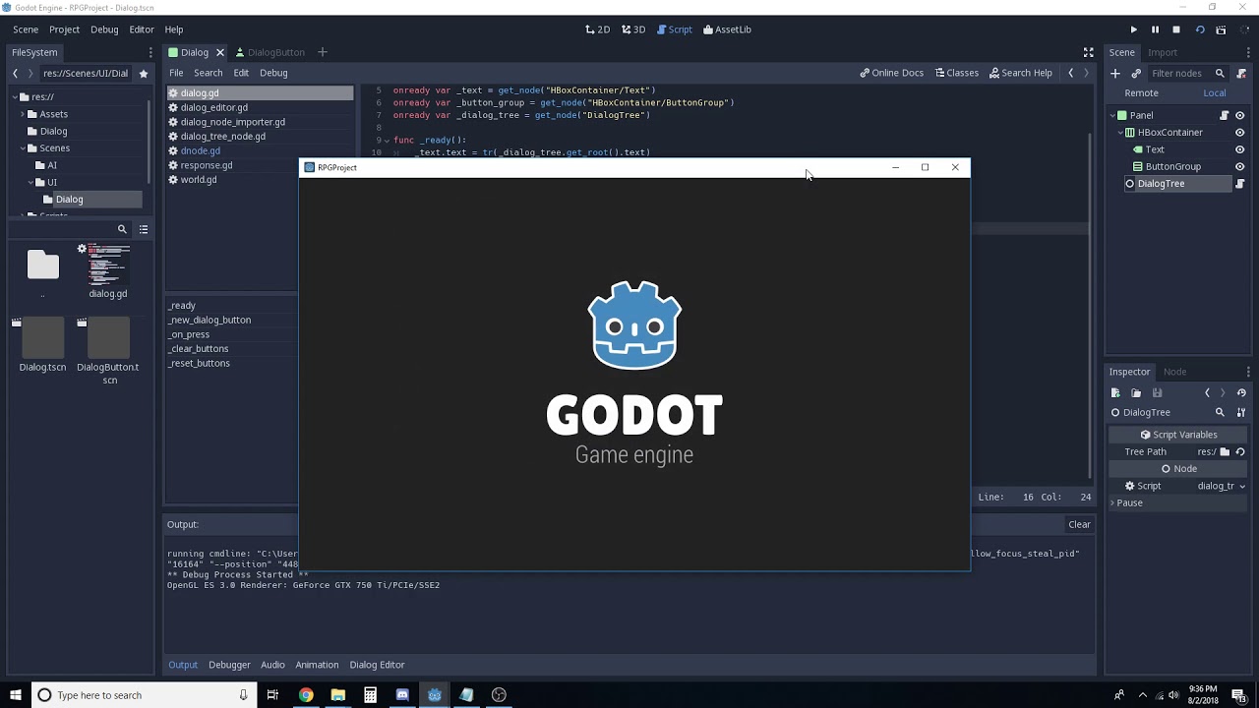Collapse the HBoxContainer node in scene tree

tap(1119, 133)
